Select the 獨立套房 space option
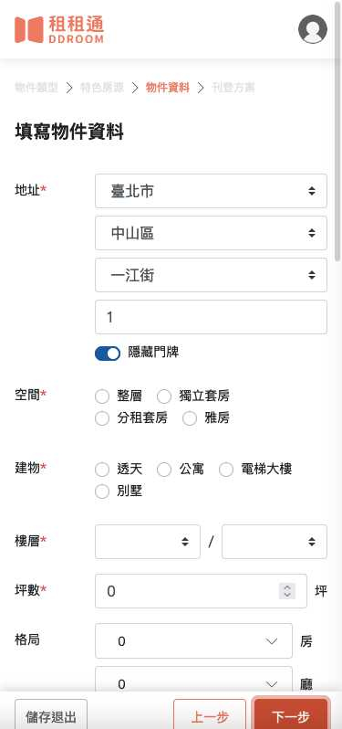342x729 pixels. click(x=164, y=396)
